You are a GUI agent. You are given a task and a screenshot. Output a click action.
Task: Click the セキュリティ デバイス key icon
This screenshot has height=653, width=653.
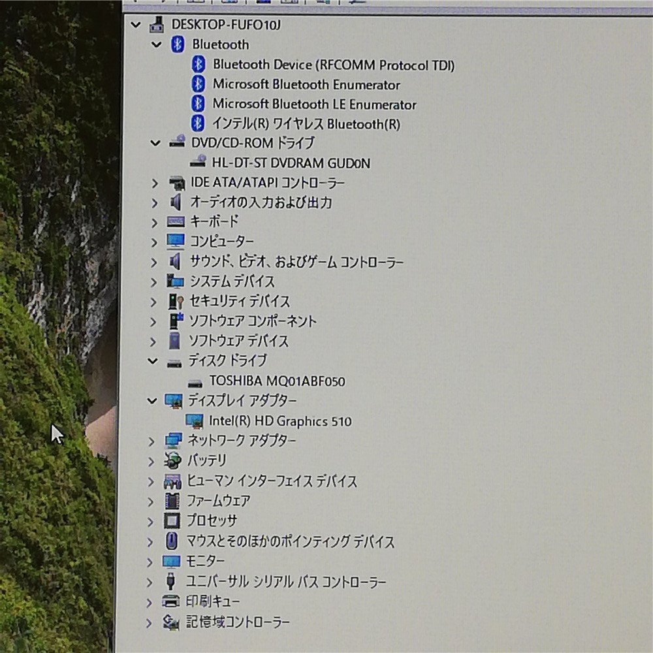(174, 302)
